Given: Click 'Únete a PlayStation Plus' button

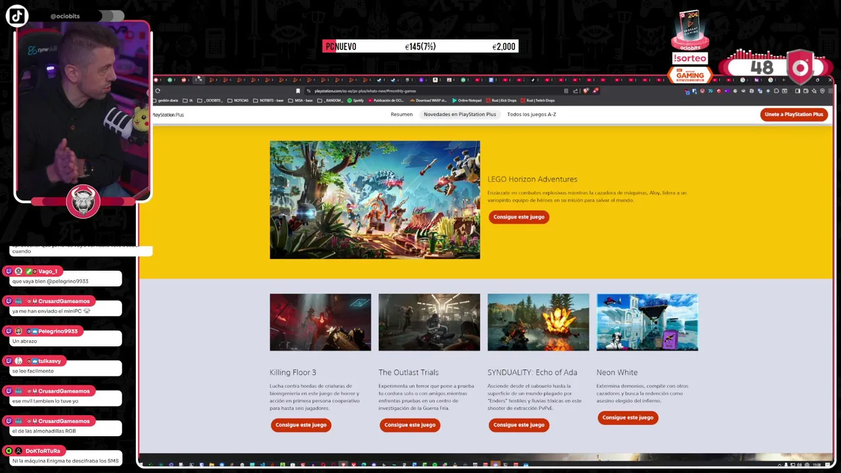Looking at the screenshot, I should pos(794,114).
